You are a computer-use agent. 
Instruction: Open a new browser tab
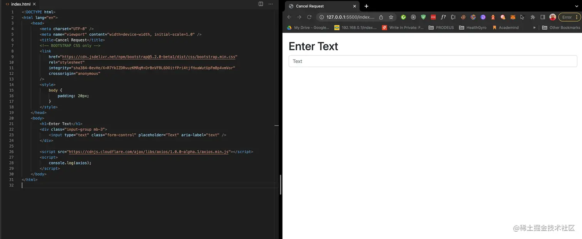coord(366,6)
